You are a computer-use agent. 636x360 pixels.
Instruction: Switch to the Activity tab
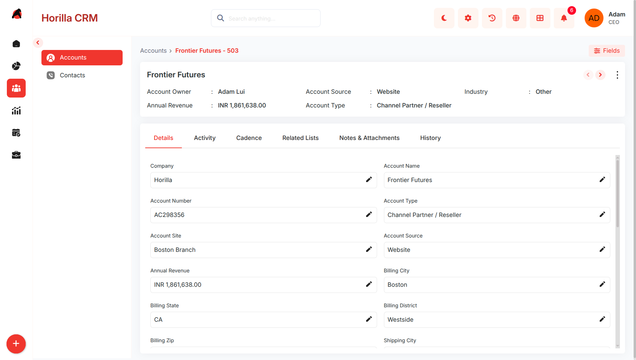204,138
